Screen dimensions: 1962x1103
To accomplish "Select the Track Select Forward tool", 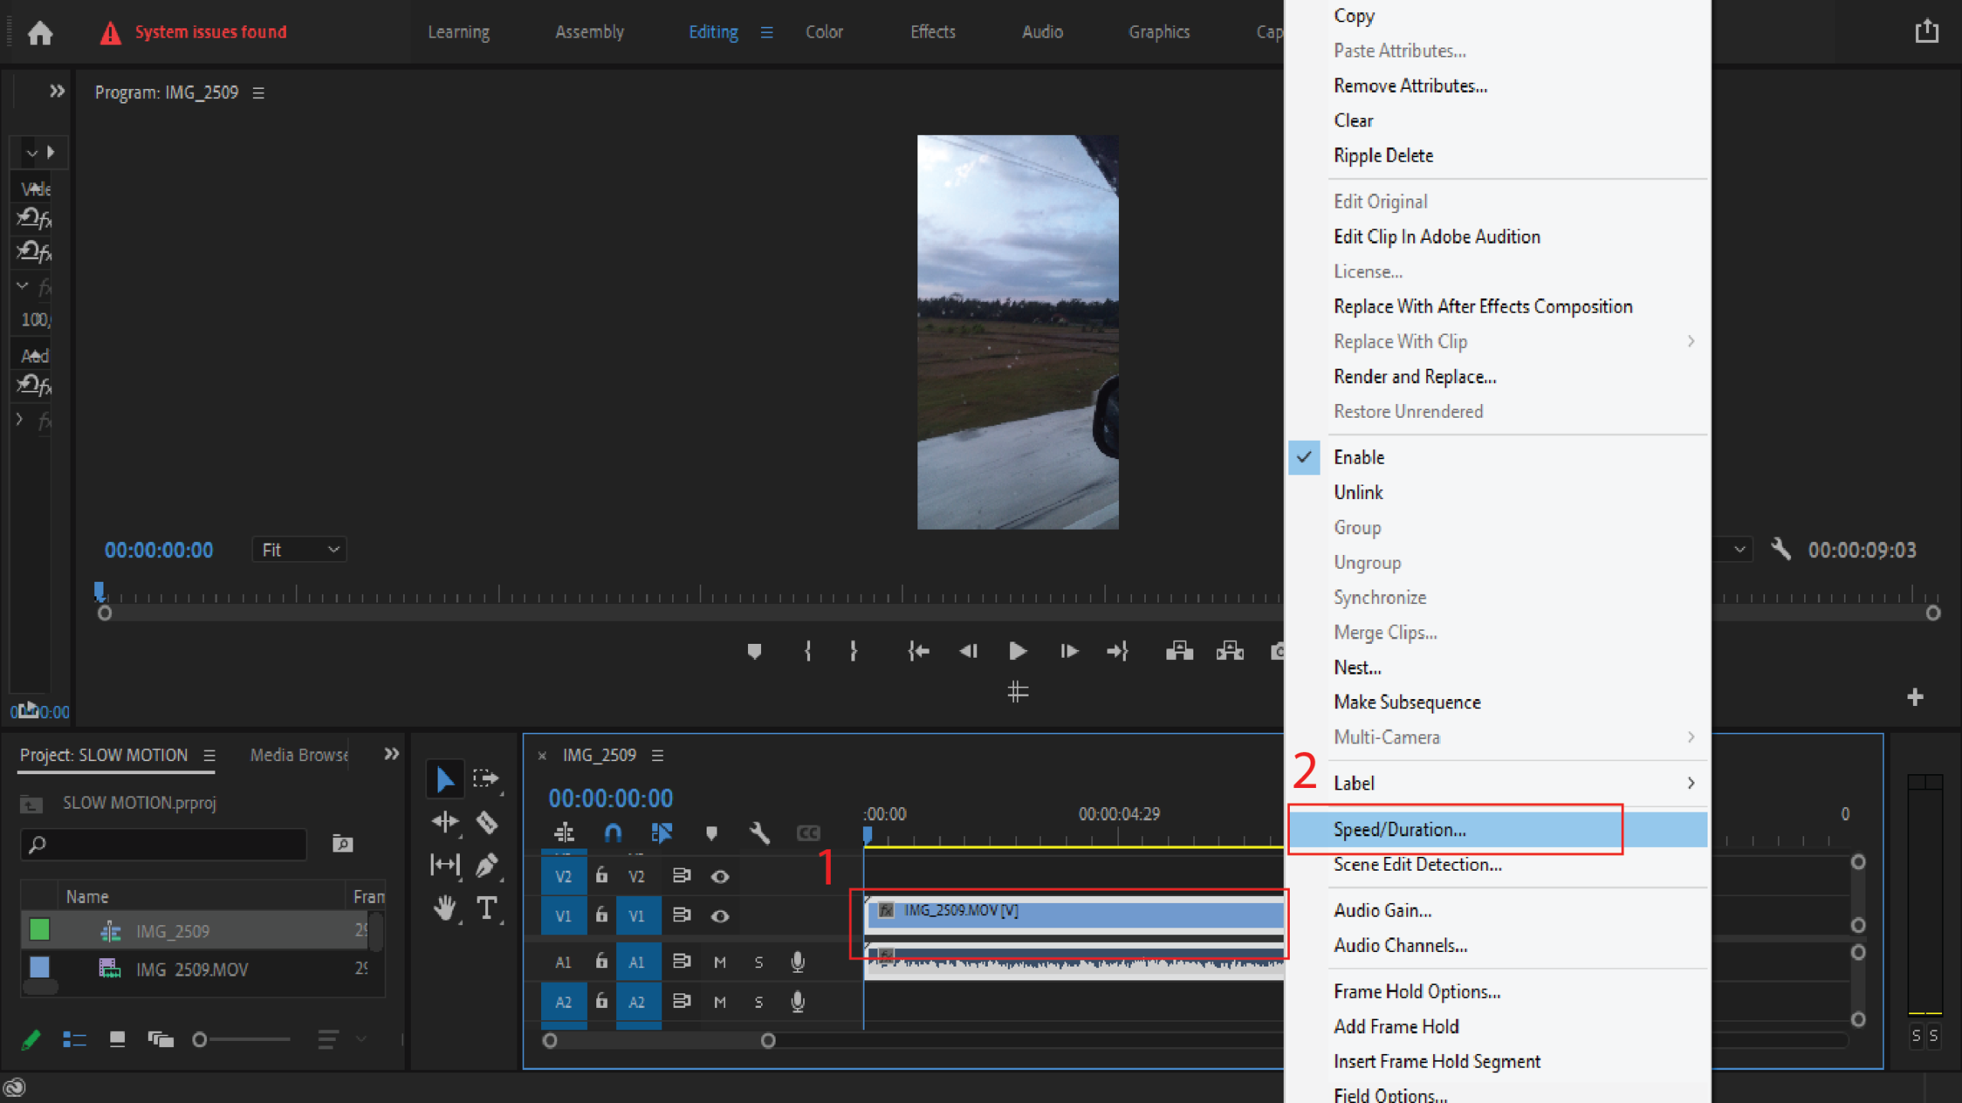I will [486, 779].
